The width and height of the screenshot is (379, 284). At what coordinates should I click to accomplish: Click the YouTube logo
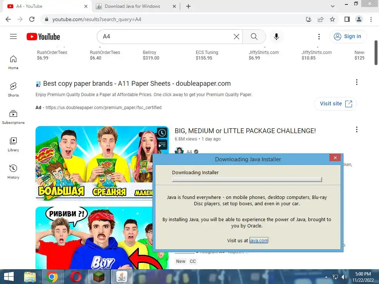point(43,37)
